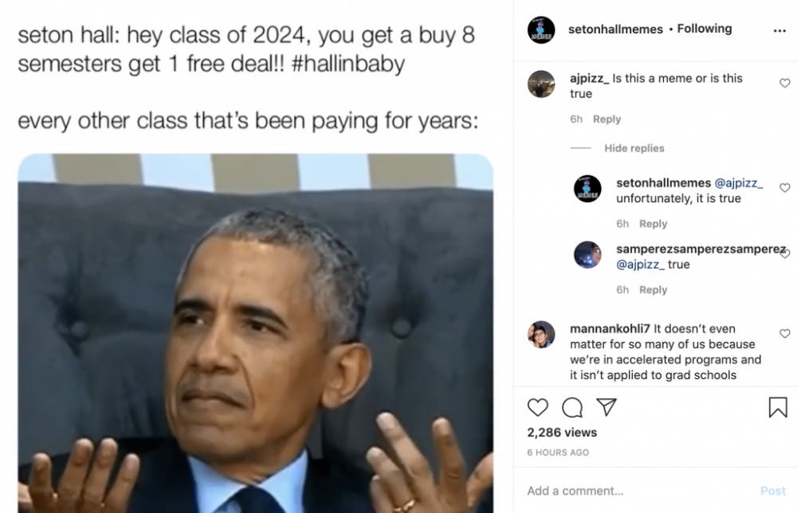This screenshot has width=797, height=513.
Task: Open mannankohli7 profile picture
Action: tap(541, 335)
